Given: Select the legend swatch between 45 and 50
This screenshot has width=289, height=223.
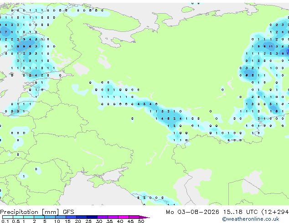Looking at the screenshot, I should [x=134, y=217].
